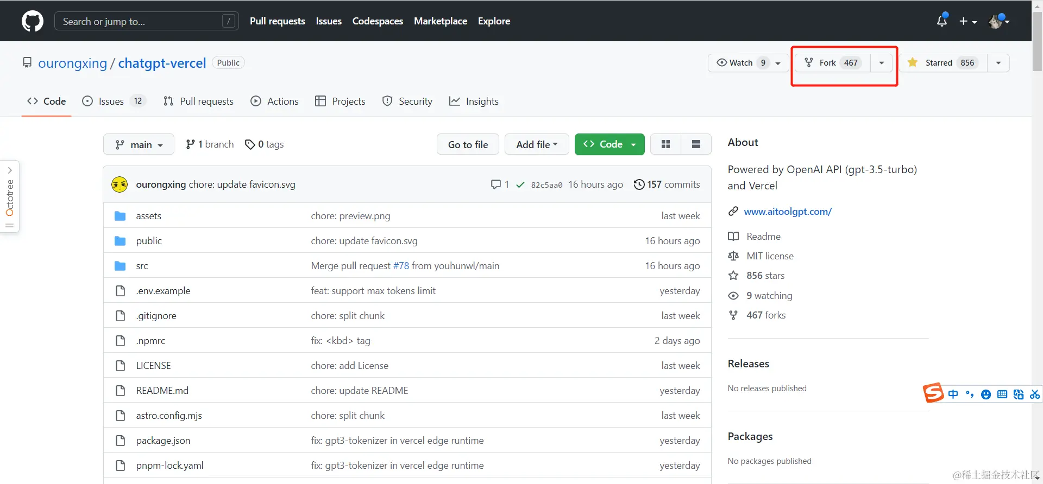Viewport: 1043px width, 484px height.
Task: Open Marketplace in top navigation
Action: [x=441, y=21]
